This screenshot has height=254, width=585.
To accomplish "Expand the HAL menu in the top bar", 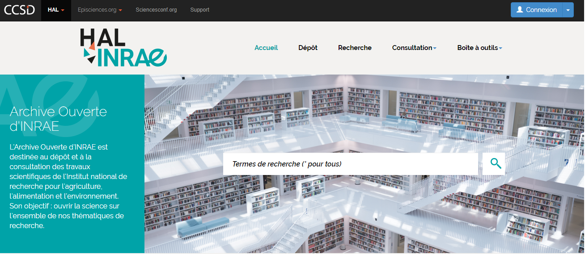I will (56, 10).
